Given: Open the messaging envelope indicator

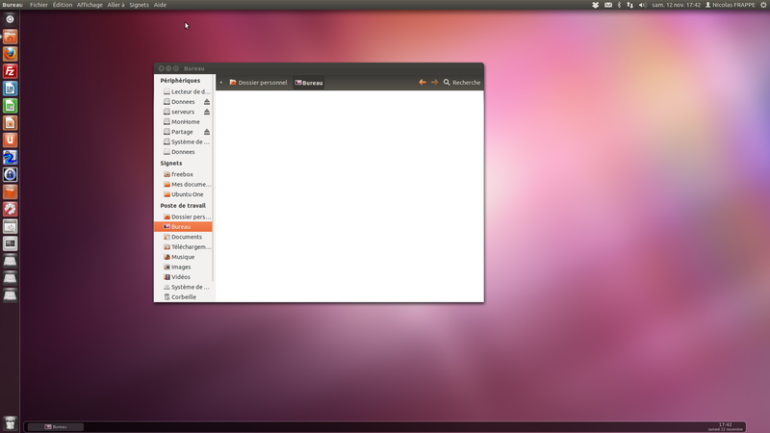Looking at the screenshot, I should click(x=608, y=5).
